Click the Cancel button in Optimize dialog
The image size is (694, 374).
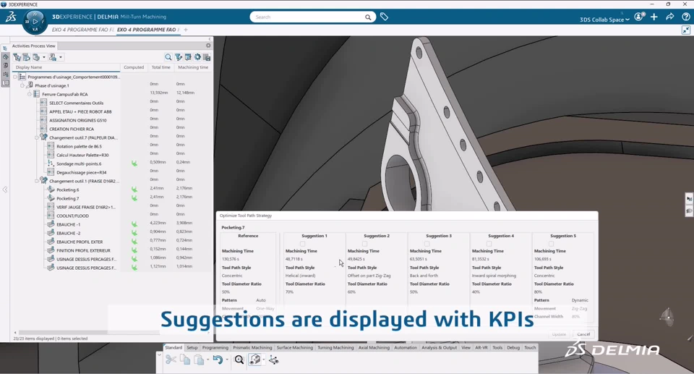pos(583,334)
